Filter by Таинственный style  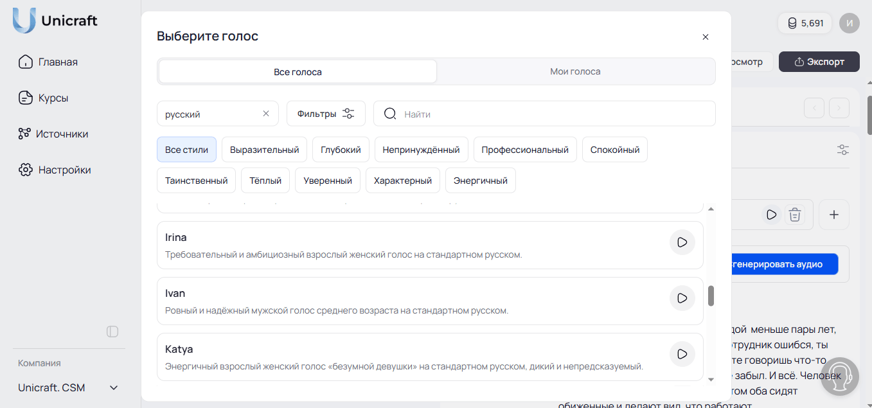tap(196, 181)
